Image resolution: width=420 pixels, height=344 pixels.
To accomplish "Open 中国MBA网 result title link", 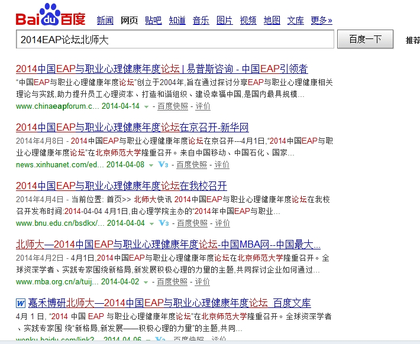I will pyautogui.click(x=168, y=245).
